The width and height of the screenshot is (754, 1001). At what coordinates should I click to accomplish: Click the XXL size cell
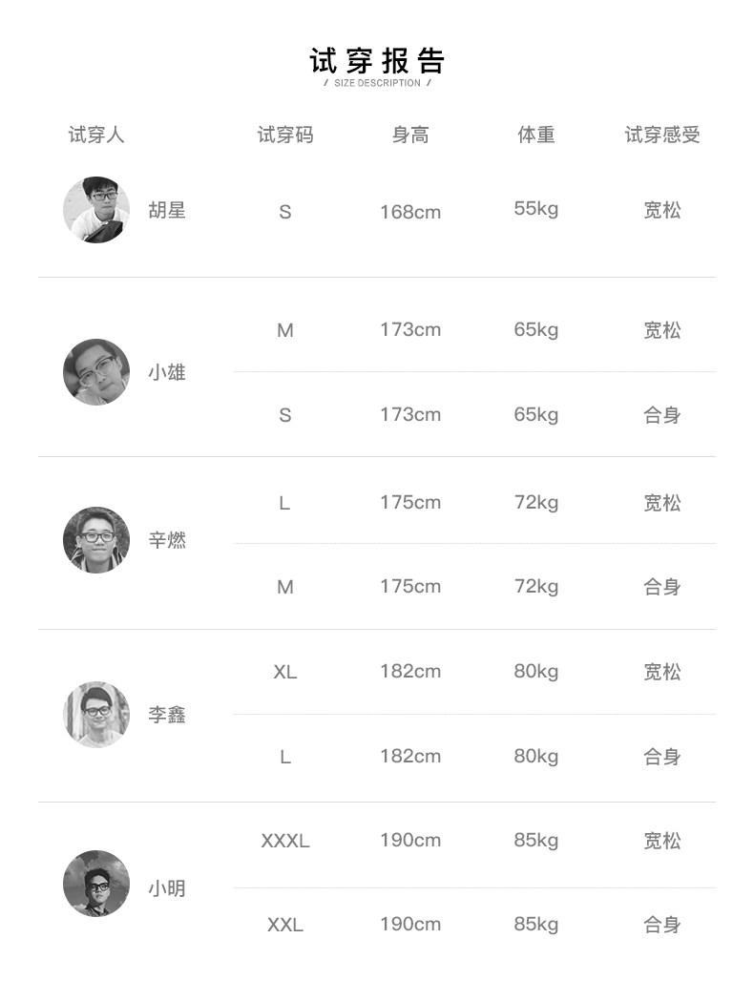coord(285,925)
